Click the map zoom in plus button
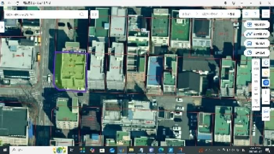 (266, 92)
